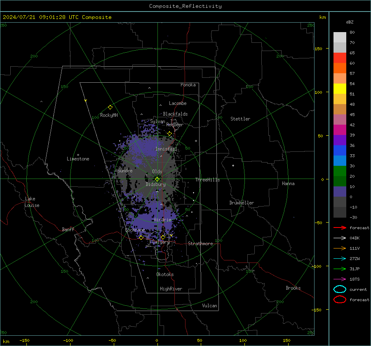
Task: Click the Innisfail town label
Action: [166, 149]
